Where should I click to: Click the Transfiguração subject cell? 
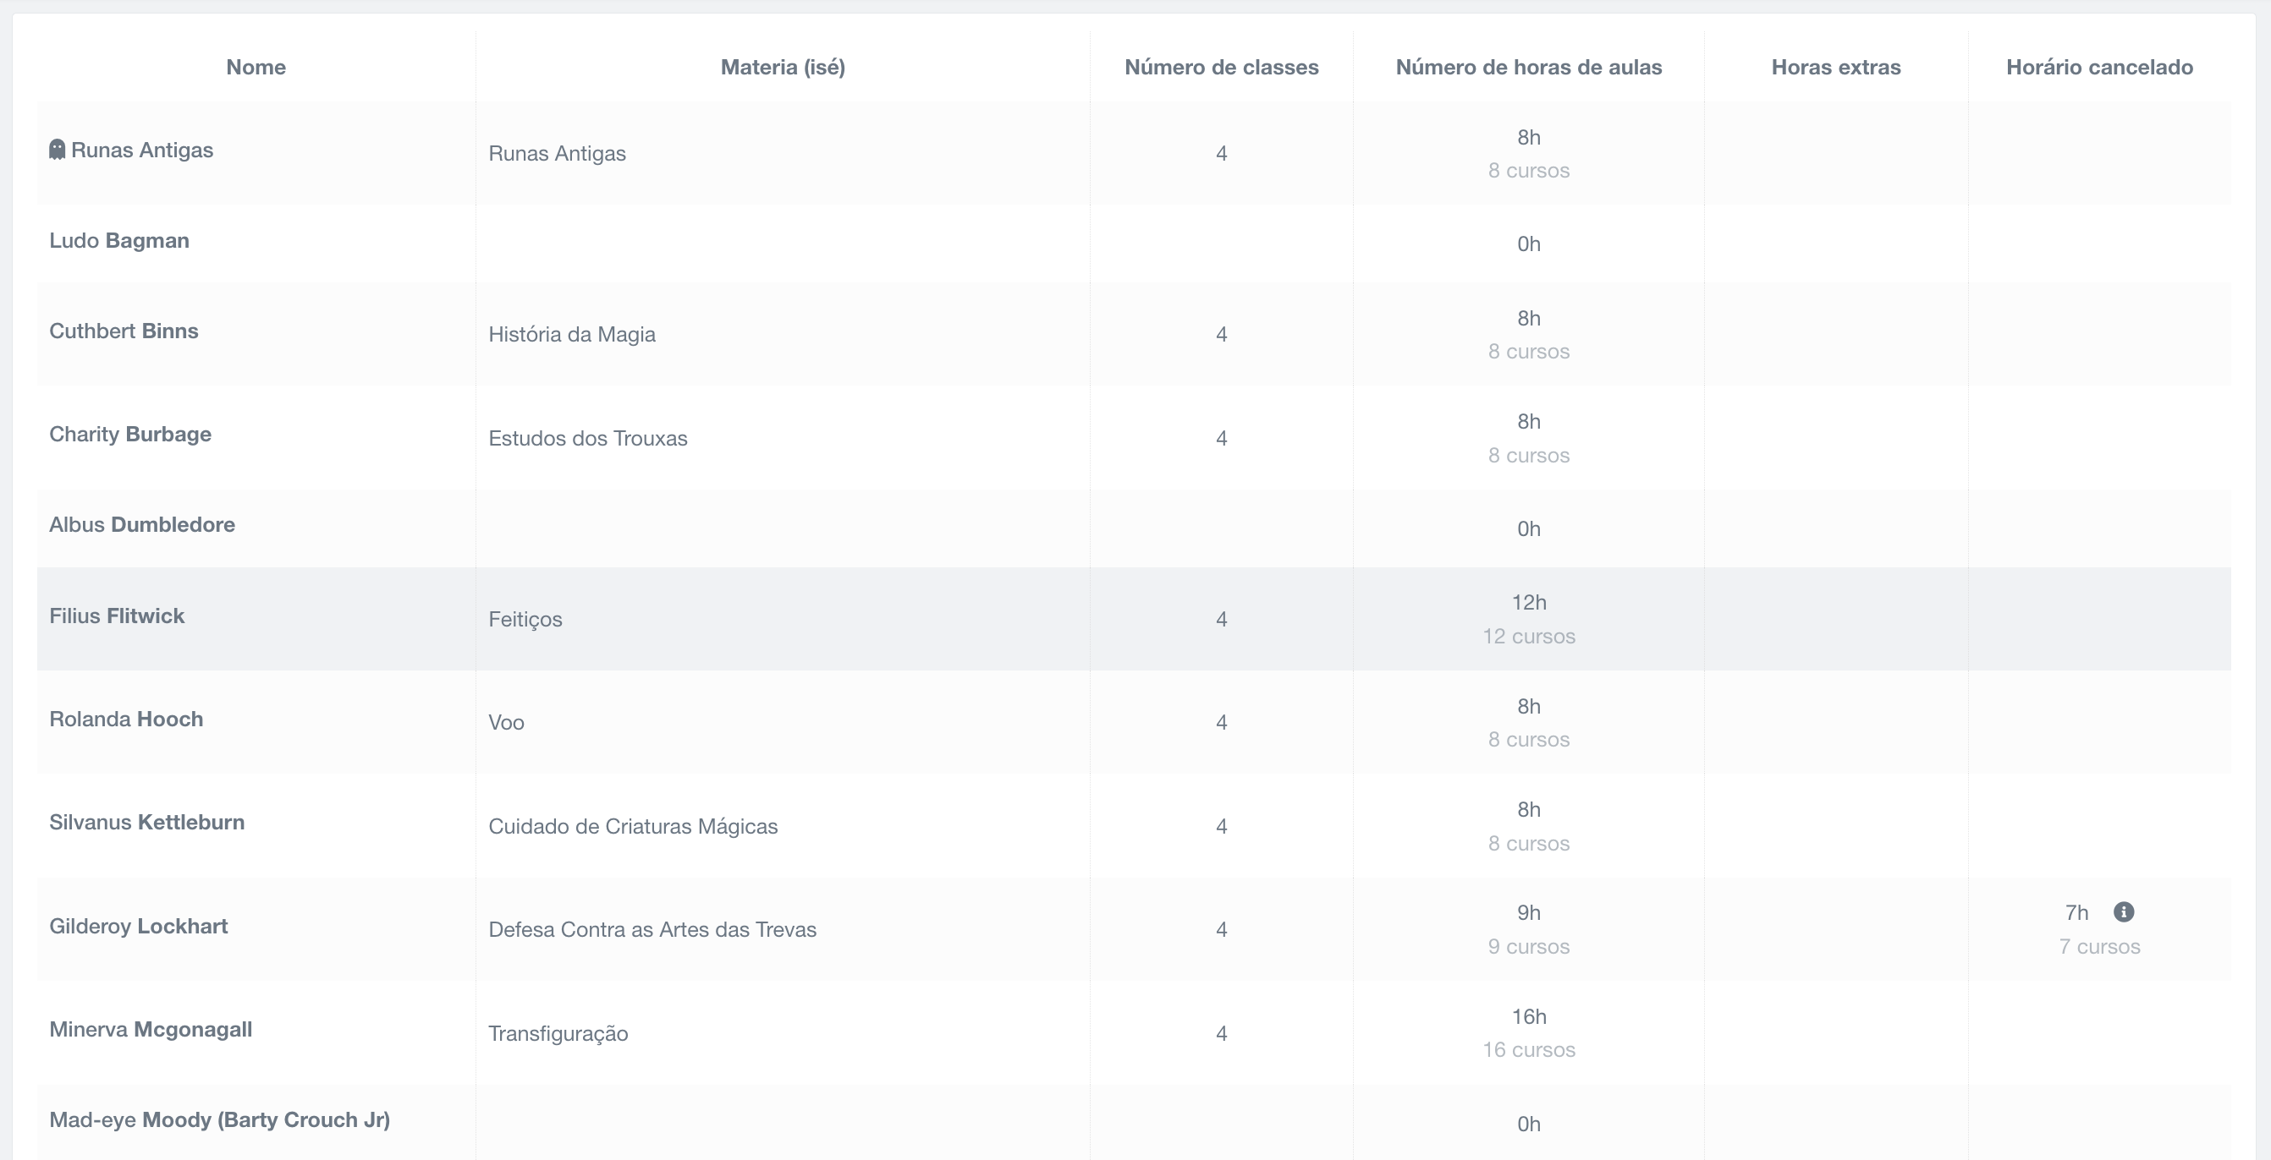click(x=558, y=1033)
